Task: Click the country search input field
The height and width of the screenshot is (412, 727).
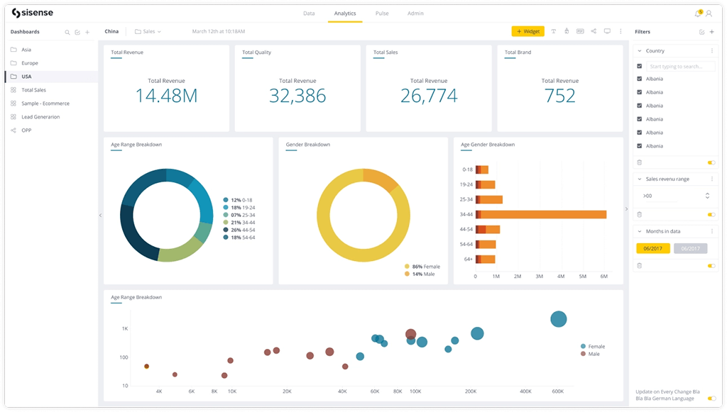Action: point(682,66)
